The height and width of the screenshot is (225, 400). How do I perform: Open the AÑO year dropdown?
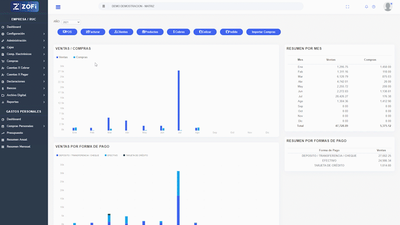tap(71, 22)
